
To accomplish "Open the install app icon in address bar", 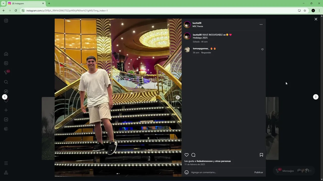I will tap(299, 11).
